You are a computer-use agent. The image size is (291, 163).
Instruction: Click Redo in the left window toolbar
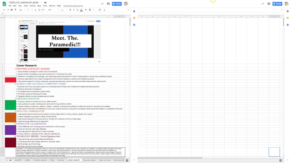(x=8, y=10)
